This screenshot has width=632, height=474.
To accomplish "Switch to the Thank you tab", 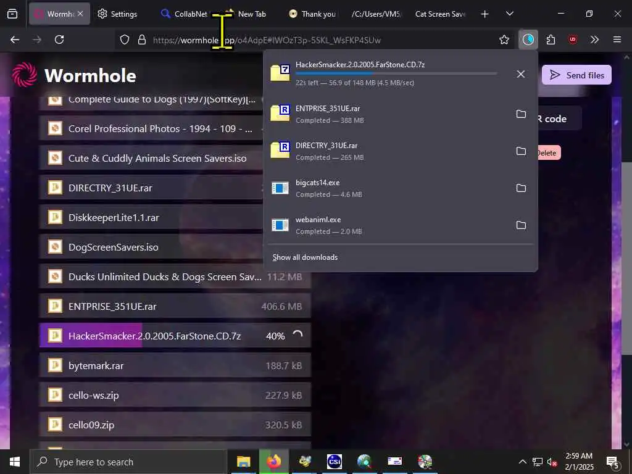I will tap(313, 14).
